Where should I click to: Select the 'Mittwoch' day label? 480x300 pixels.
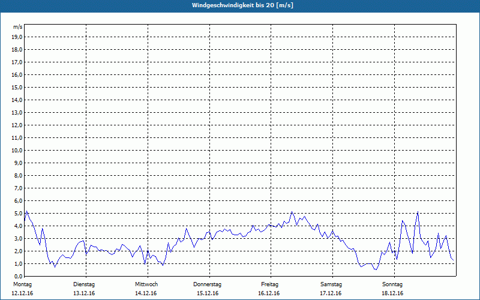pyautogui.click(x=146, y=284)
